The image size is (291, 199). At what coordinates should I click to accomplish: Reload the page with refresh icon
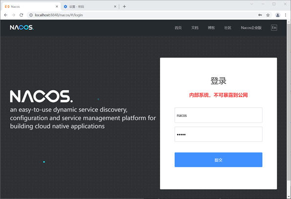[21, 15]
